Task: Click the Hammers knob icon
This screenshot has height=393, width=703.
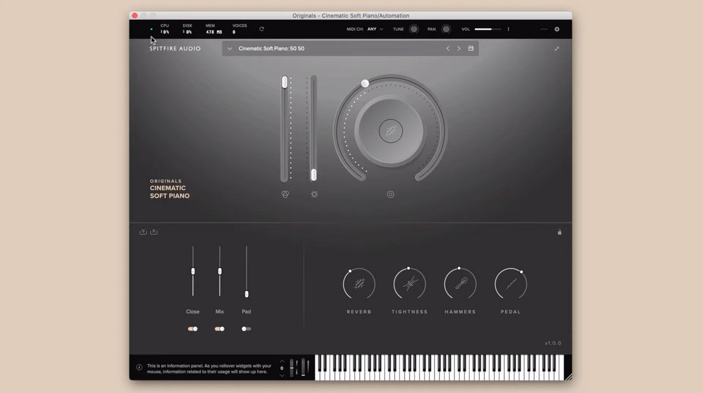Action: pos(460,284)
